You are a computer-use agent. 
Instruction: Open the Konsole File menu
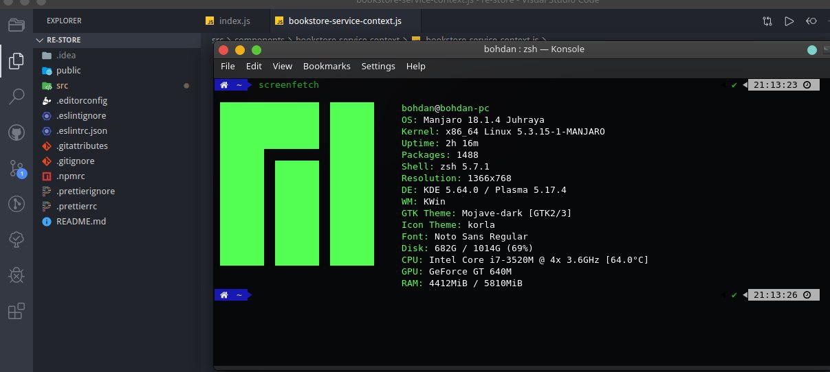point(228,67)
